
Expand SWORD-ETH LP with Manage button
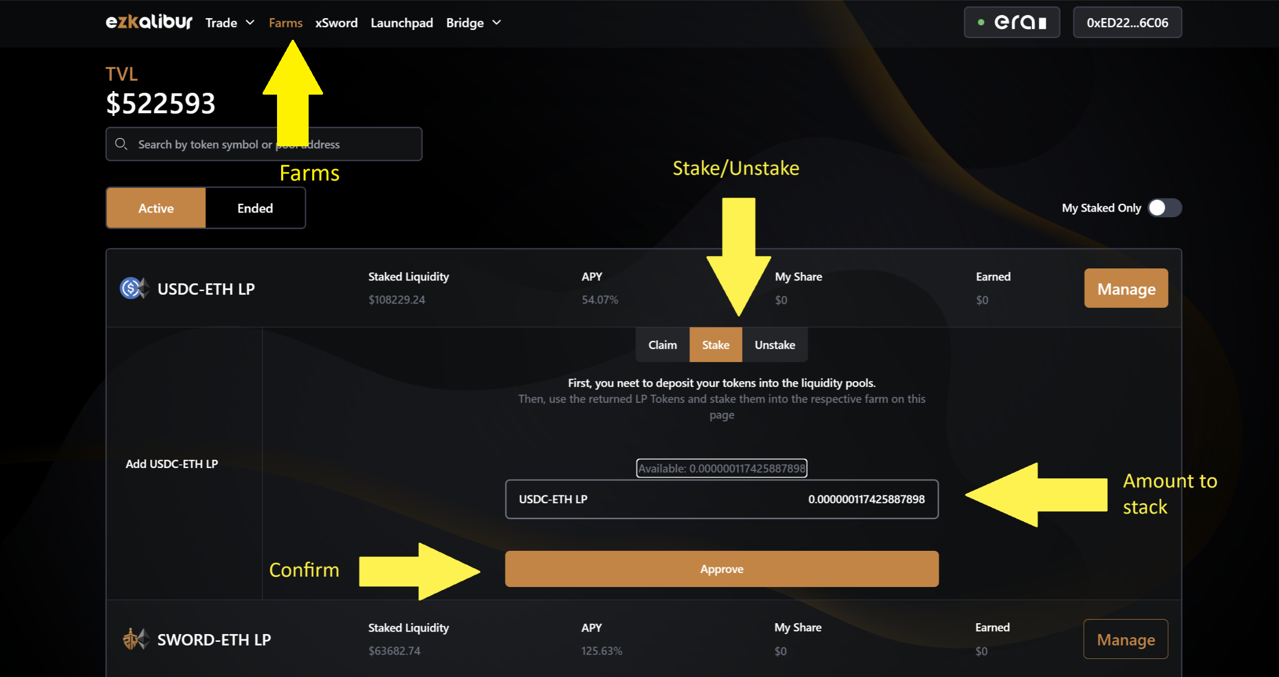(x=1126, y=639)
